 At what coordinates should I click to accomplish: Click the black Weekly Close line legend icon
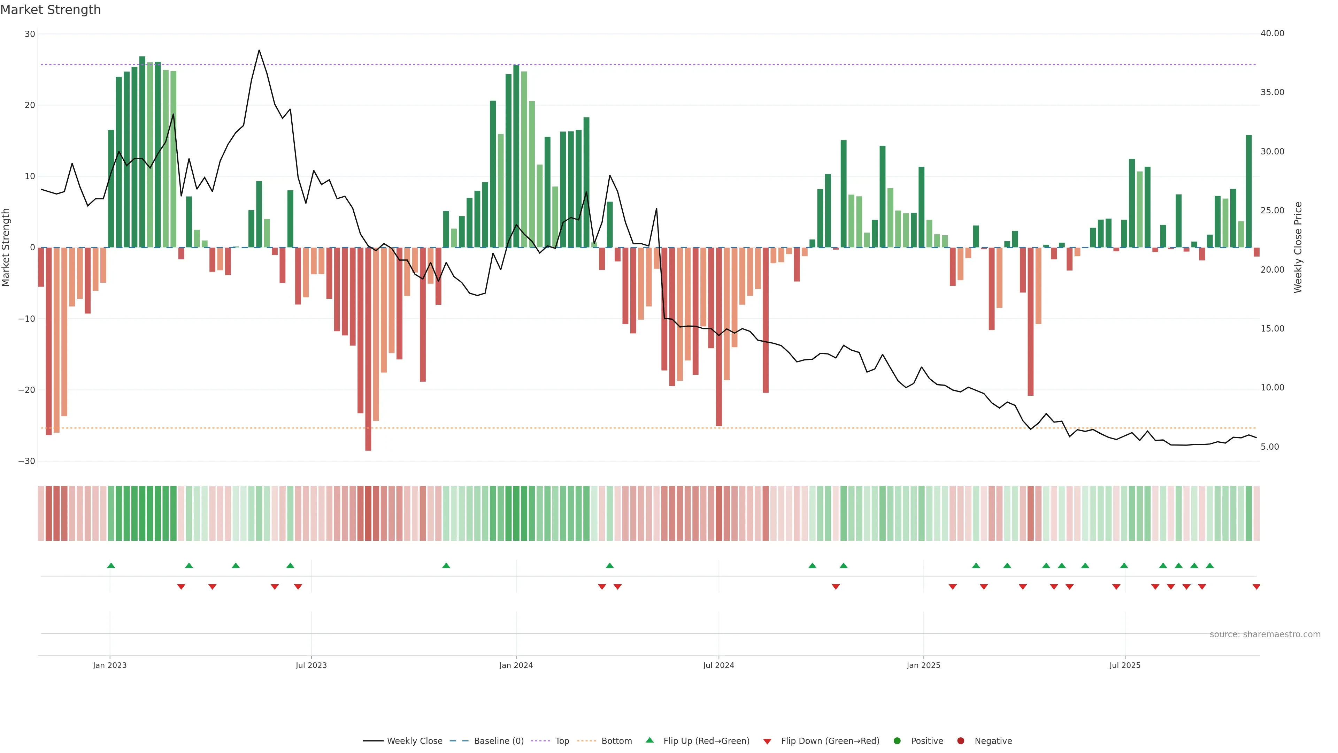[x=373, y=741]
